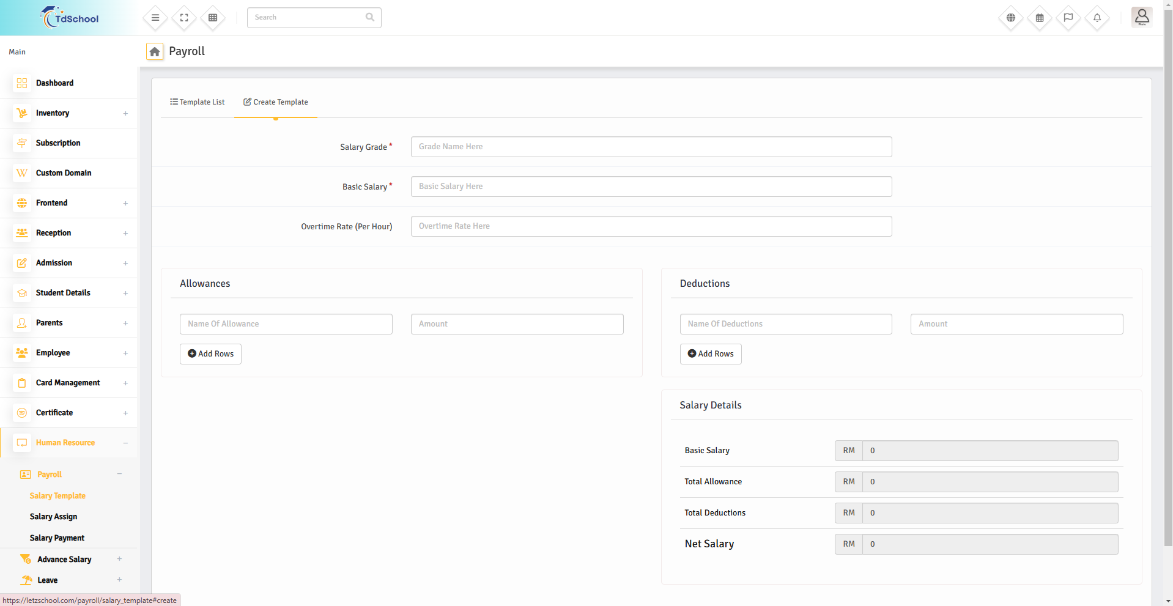1173x606 pixels.
Task: Open the user profile avatar
Action: tap(1142, 17)
